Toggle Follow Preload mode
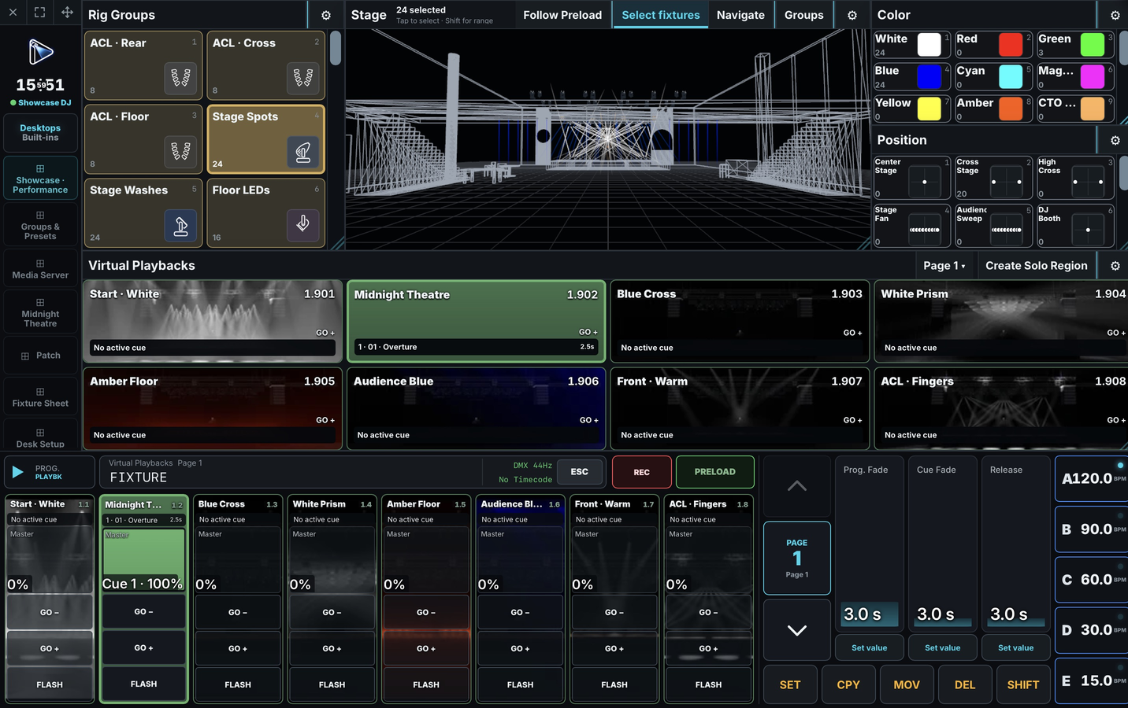This screenshot has width=1128, height=708. click(x=562, y=15)
